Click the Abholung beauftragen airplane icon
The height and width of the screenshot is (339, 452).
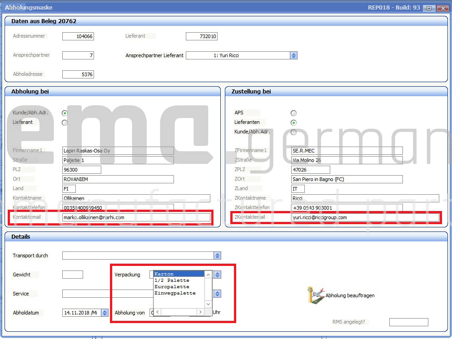(316, 295)
